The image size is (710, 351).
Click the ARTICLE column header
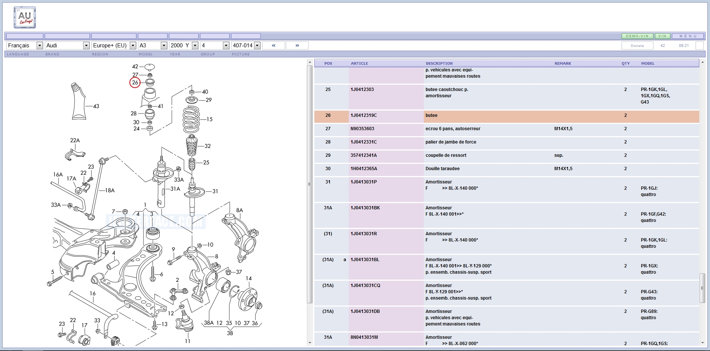359,64
